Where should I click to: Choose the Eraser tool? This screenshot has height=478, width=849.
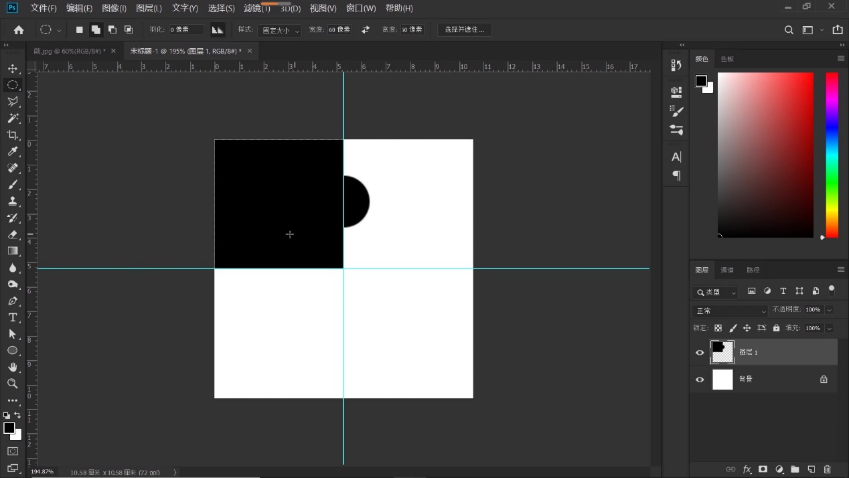(x=13, y=234)
